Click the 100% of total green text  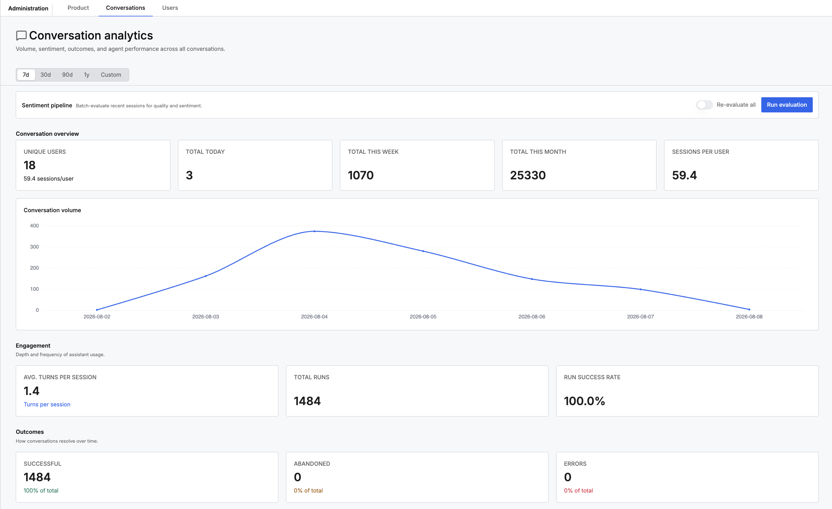[x=41, y=490]
